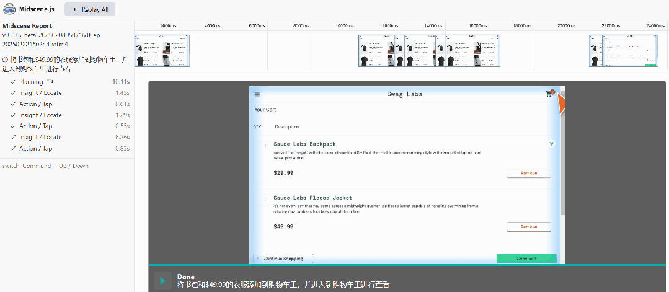The width and height of the screenshot is (669, 292).
Task: Click the 10000ms timeline tick label
Action: point(344,25)
